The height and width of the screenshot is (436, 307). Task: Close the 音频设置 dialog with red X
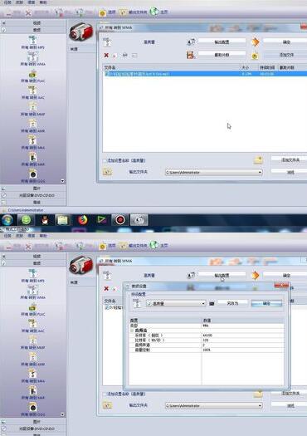281,286
